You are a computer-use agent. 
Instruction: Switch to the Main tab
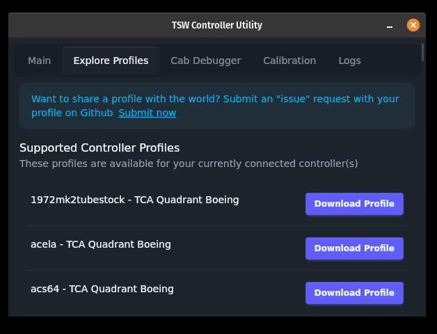(39, 61)
